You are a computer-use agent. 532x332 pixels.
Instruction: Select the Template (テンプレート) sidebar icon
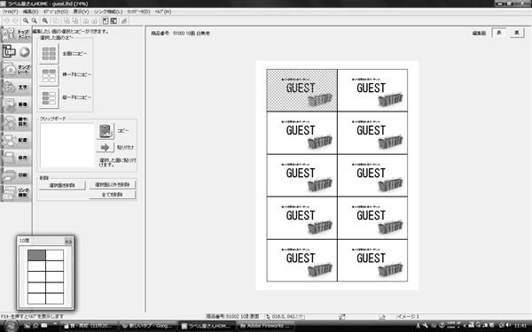click(16, 69)
